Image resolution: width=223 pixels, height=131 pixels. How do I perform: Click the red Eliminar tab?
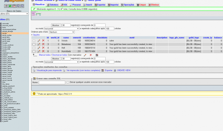(x=154, y=5)
